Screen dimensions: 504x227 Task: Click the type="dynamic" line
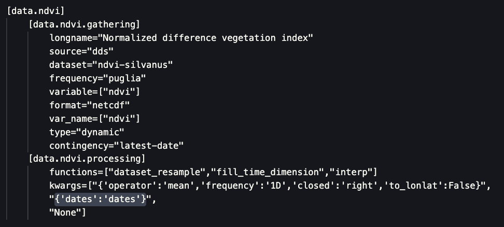[x=87, y=132]
